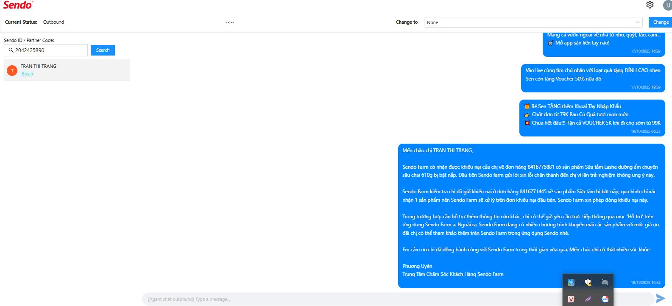Click the Sendo ID / Partner Code label
Viewport: 672px width, 306px height.
(29, 40)
